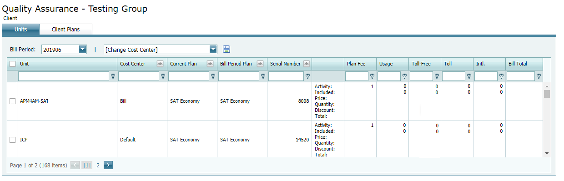Open filter menu for Bill Period Plan column

[263, 76]
